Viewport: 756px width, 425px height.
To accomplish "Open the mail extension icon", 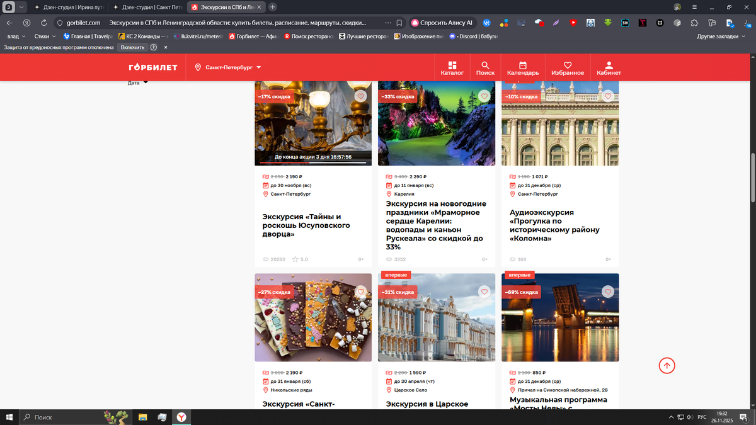I will click(x=521, y=22).
